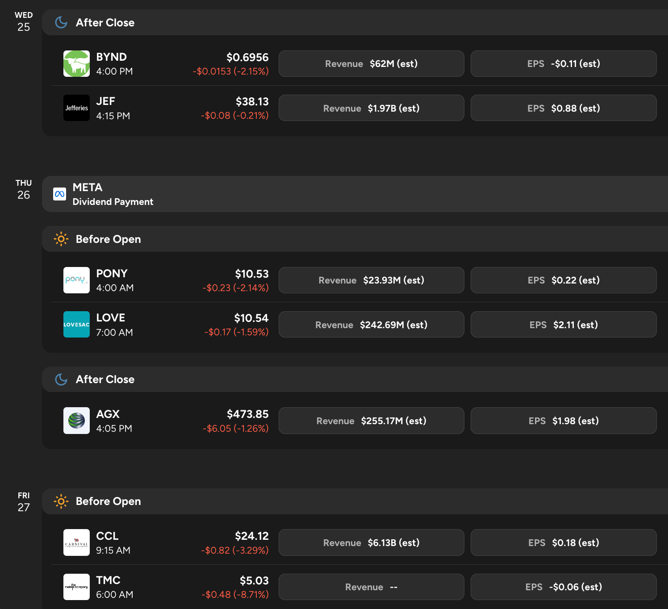Click the sun icon for Friday Before Open
Viewport: 668px width, 609px height.
pyautogui.click(x=61, y=501)
